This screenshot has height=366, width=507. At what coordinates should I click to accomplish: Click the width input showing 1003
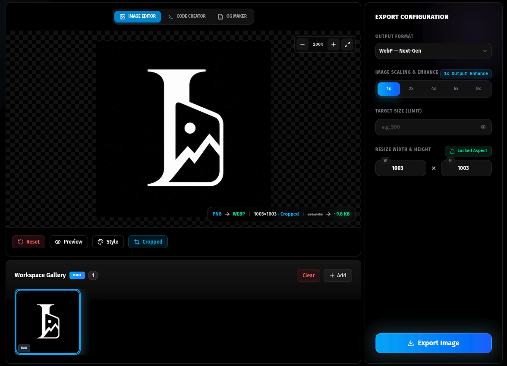400,168
